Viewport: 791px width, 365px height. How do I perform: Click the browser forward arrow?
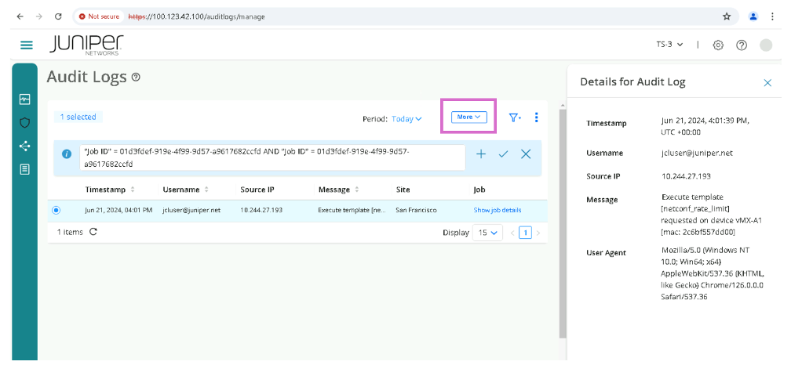point(39,16)
